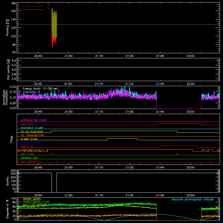Viewport: 223px width, 223px height.
Task: Click the 21:30 label under Roll period plot
Action: 129,84
